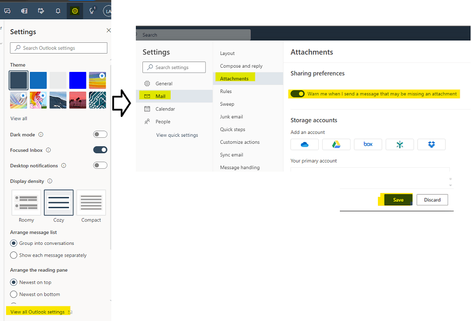Click the What's New lightbulb icon
This screenshot has height=321, width=471.
tap(91, 10)
